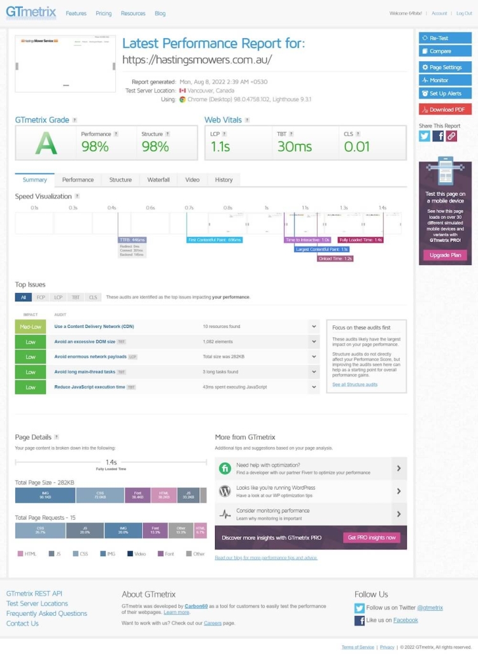This screenshot has height=656, width=478.
Task: Open Pricing in top navigation
Action: pyautogui.click(x=104, y=13)
